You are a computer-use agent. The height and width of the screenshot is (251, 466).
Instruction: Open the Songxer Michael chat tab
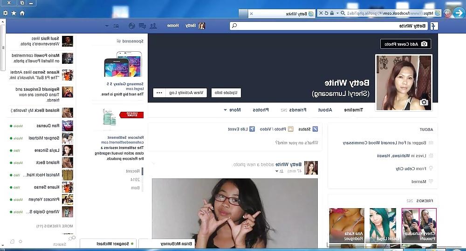[x=108, y=244]
